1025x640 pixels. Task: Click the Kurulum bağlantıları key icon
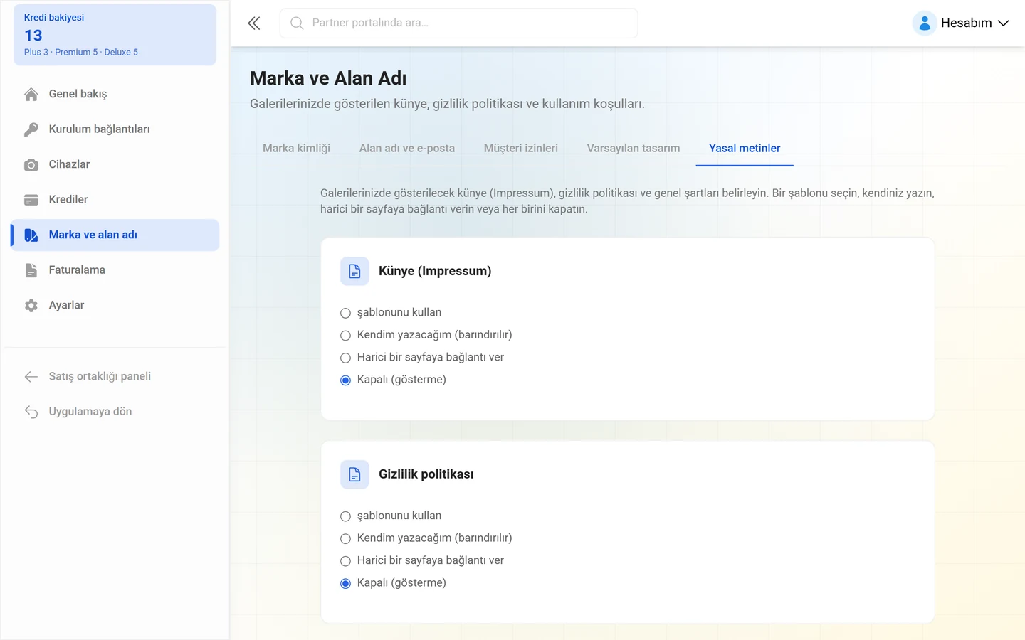pos(31,129)
